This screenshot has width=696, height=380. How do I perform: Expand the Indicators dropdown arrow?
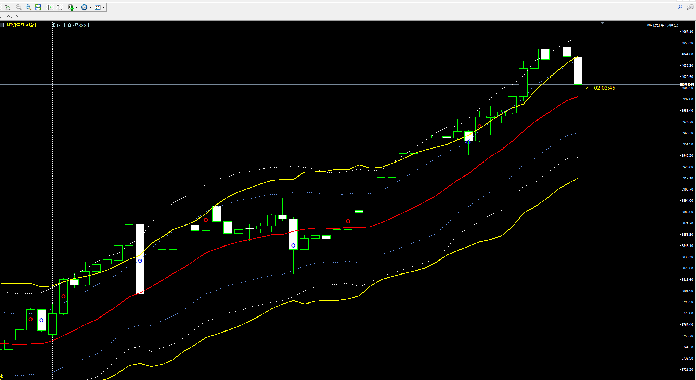(77, 7)
